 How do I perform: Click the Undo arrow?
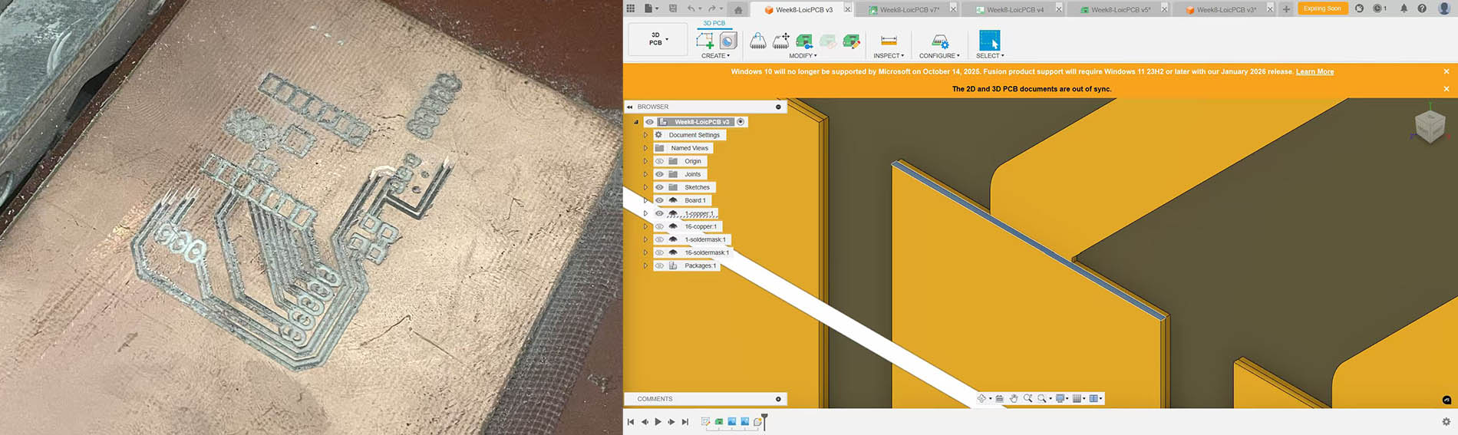tap(692, 8)
